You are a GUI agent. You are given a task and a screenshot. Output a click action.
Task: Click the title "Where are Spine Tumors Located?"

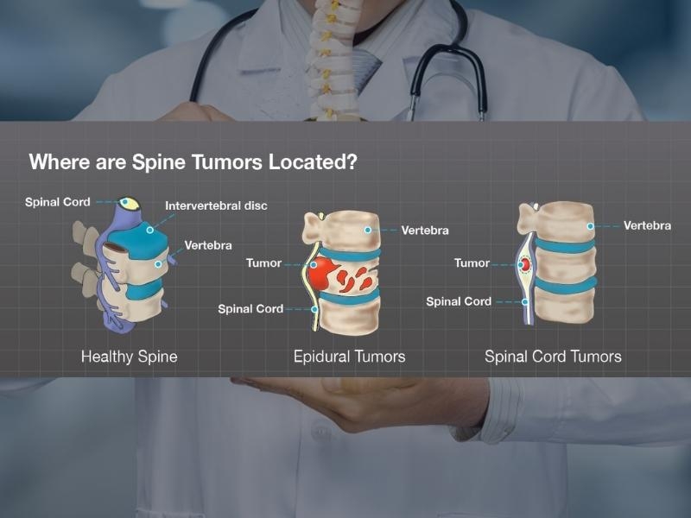(193, 162)
